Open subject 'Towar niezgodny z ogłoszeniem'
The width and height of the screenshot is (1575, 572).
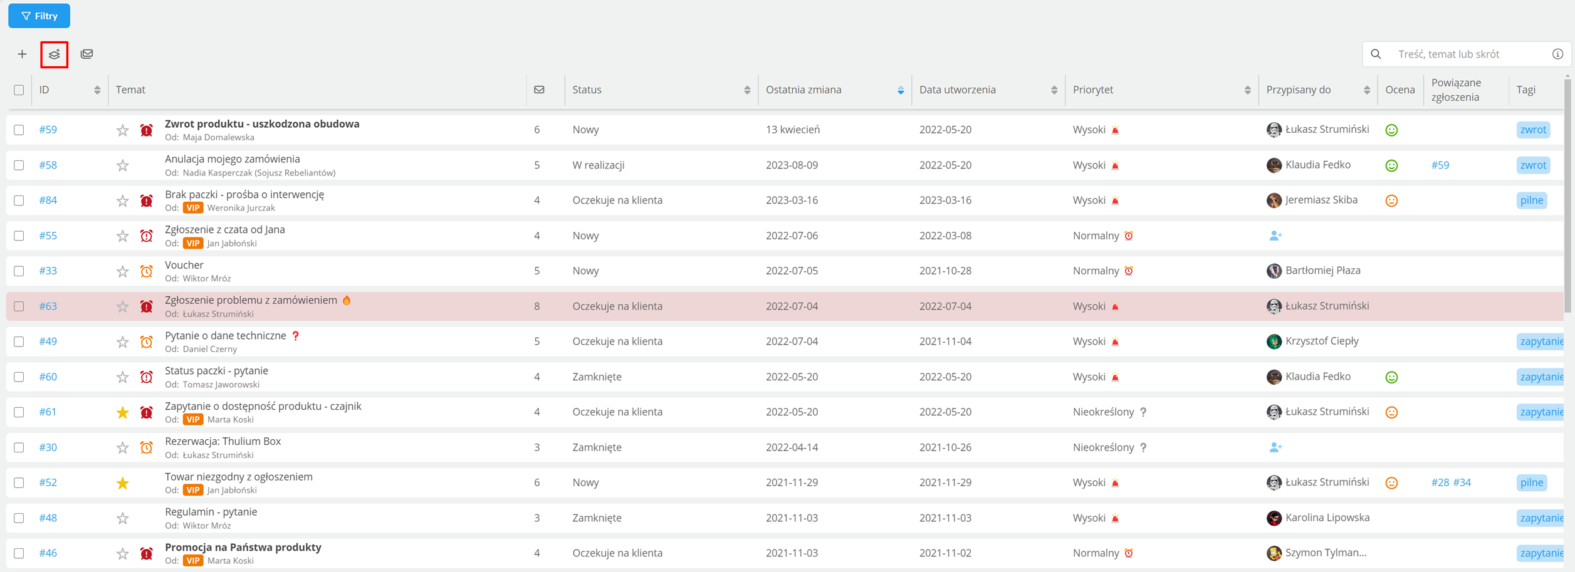coord(239,477)
